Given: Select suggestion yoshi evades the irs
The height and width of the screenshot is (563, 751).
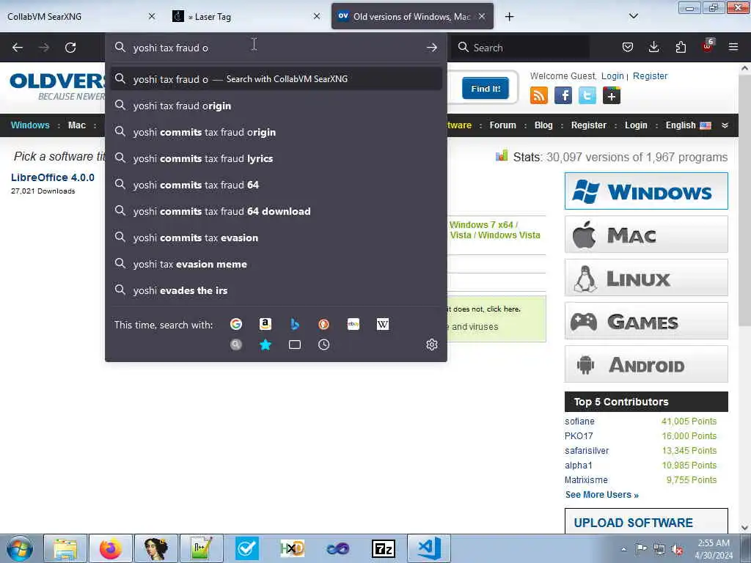Looking at the screenshot, I should (x=276, y=290).
